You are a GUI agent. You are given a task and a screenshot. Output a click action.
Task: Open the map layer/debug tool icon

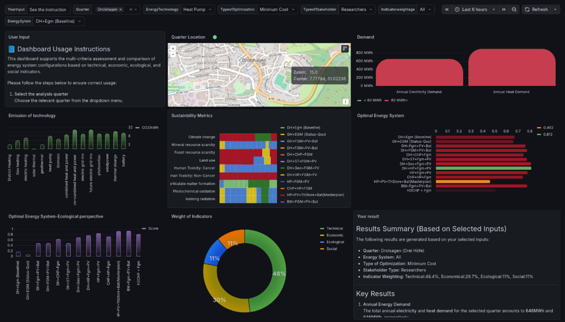click(344, 49)
